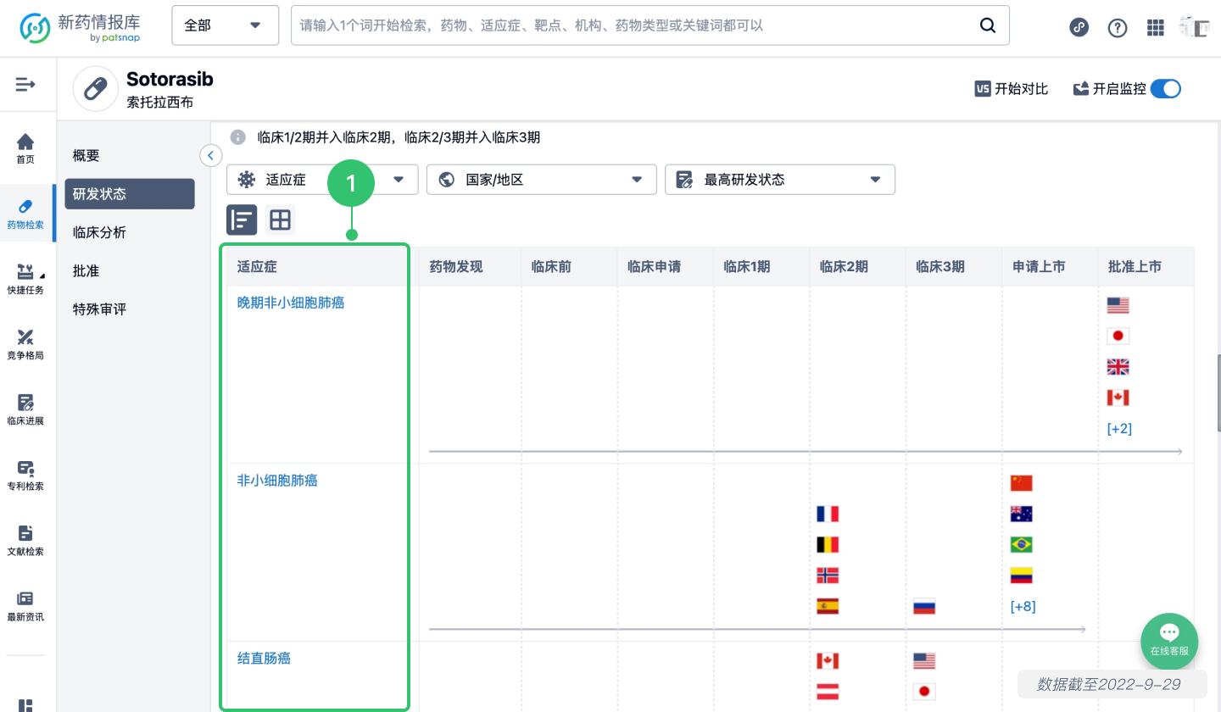Click the China flag in 申请上市
The width and height of the screenshot is (1221, 712).
(x=1022, y=483)
